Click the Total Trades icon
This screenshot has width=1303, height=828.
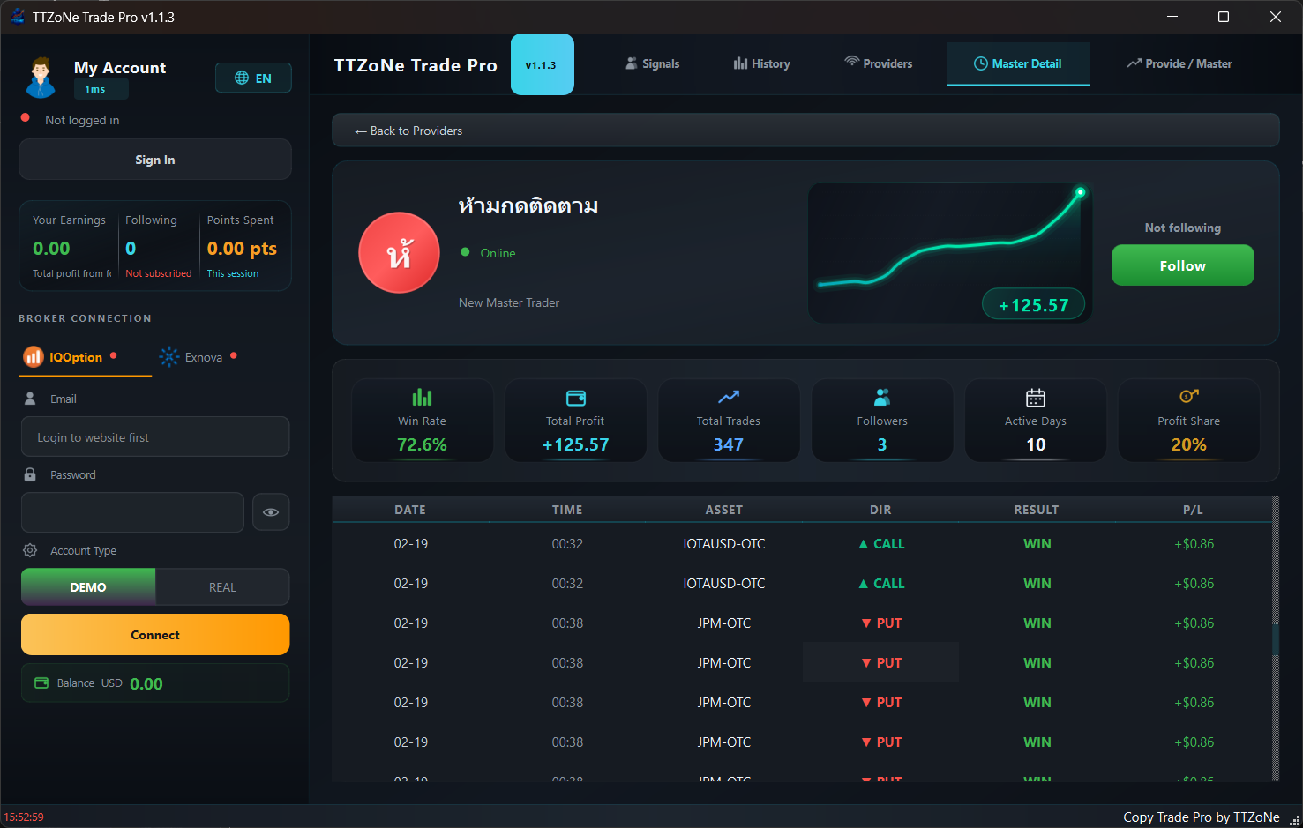point(728,396)
